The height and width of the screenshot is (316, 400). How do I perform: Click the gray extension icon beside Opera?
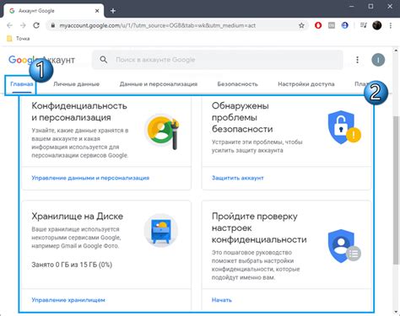(332, 25)
